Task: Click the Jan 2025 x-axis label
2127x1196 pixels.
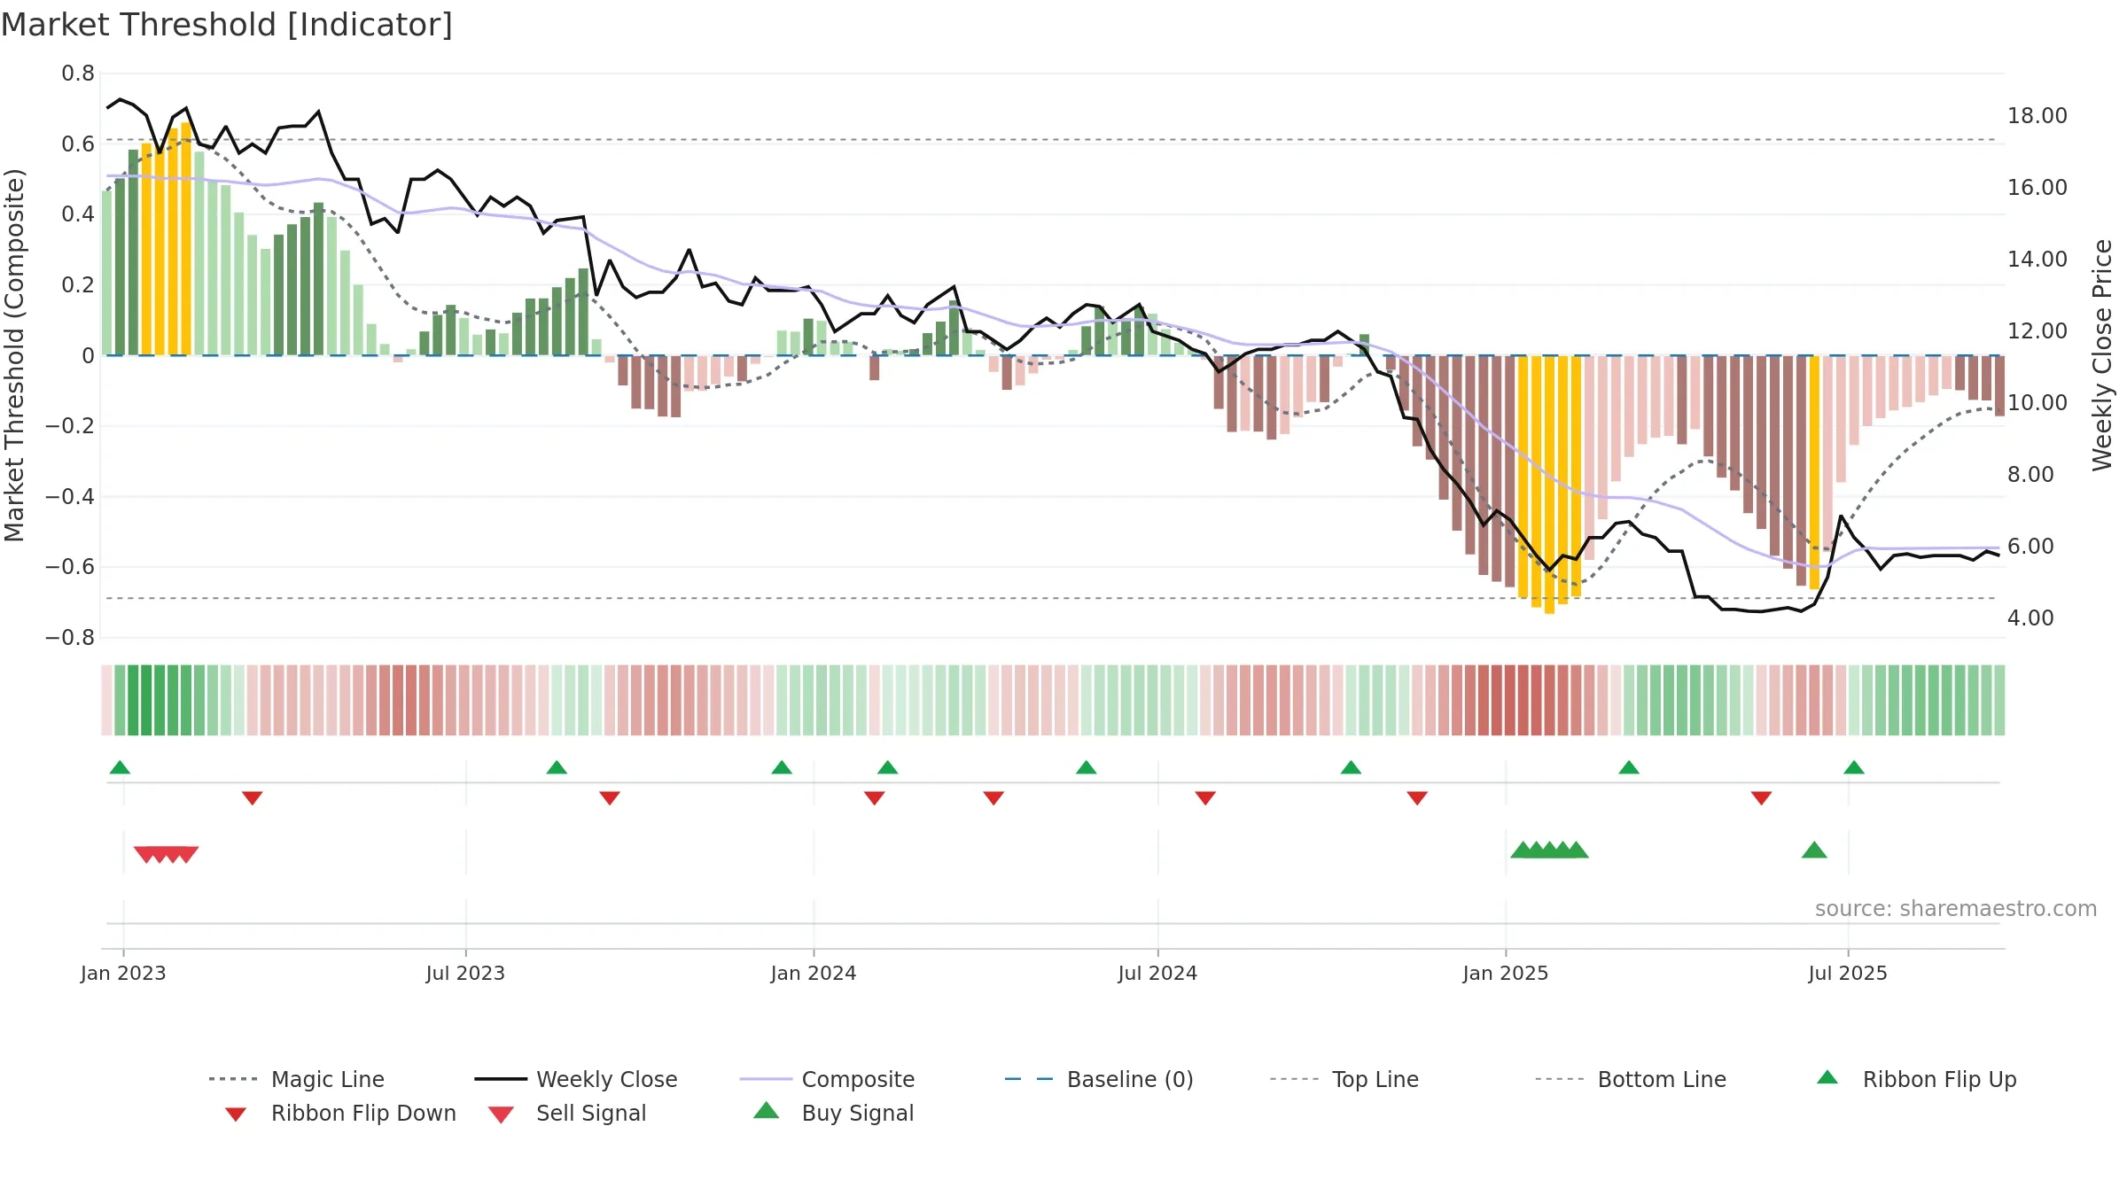Action: point(1506,973)
